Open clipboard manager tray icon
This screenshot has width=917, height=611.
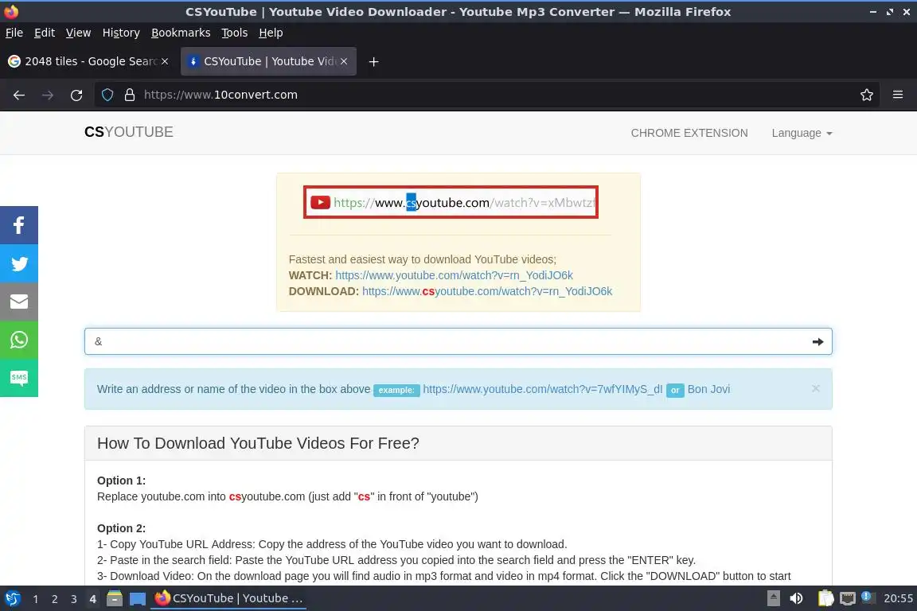(825, 599)
